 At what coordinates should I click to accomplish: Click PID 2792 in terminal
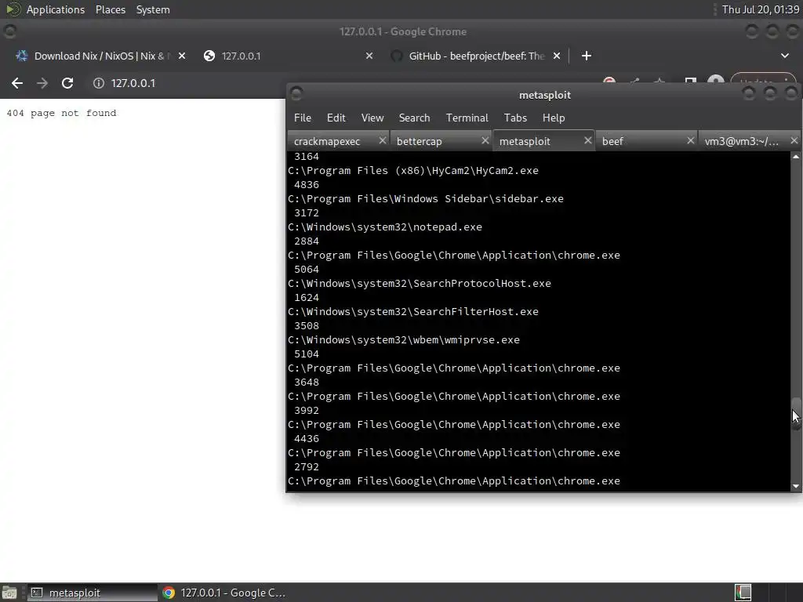307,467
